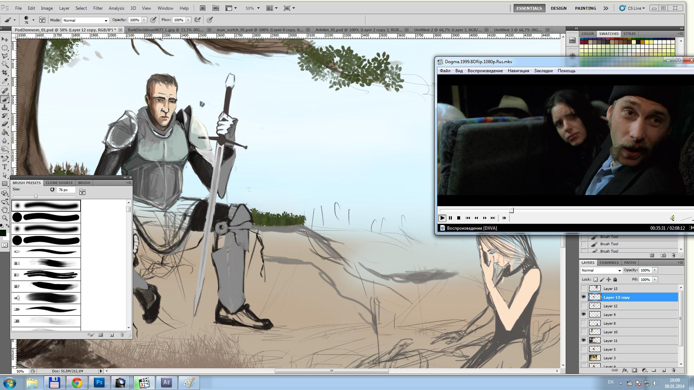Image resolution: width=694 pixels, height=390 pixels.
Task: Select the Elliptical Marquee tool
Action: coord(5,48)
